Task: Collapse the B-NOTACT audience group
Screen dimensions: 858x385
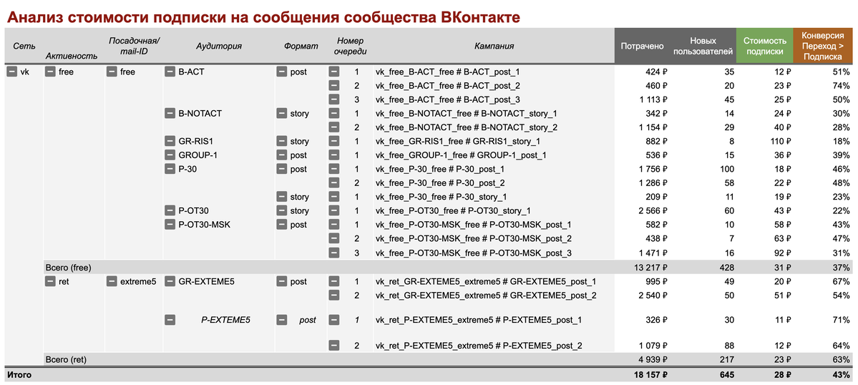Action: point(170,113)
